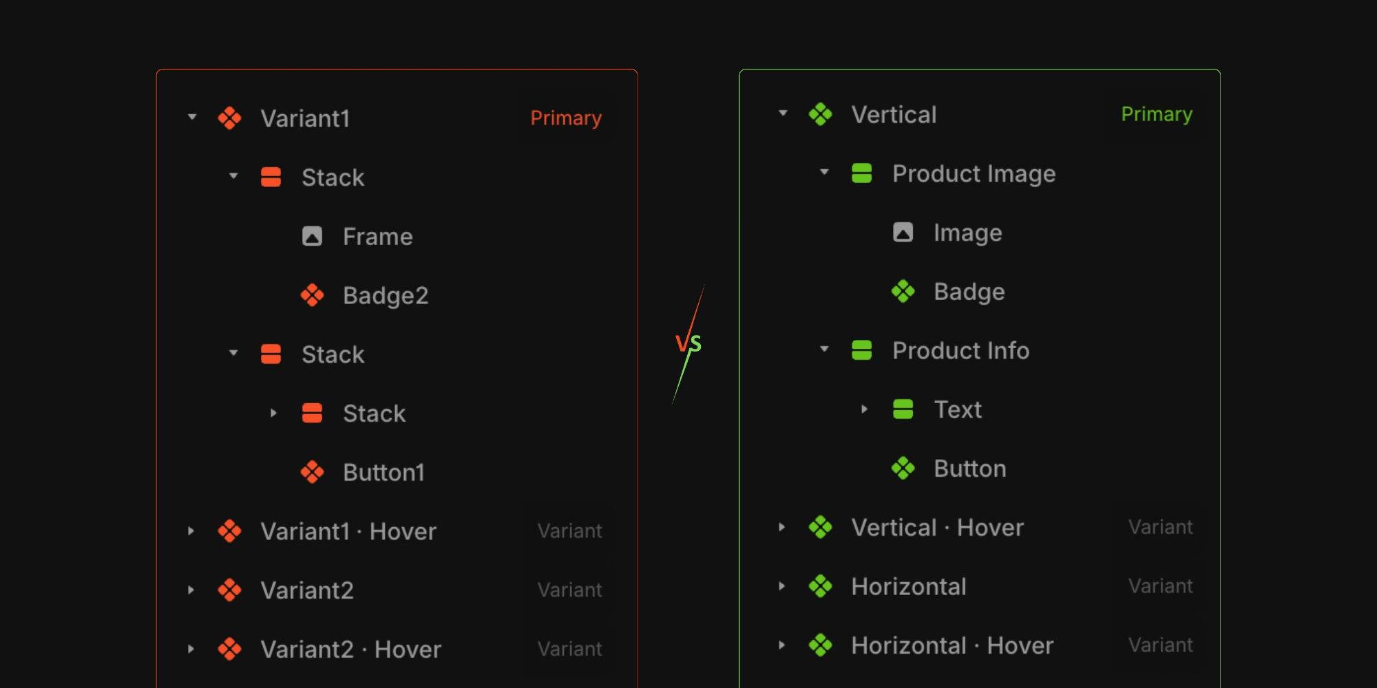Click the Primary label beside Variant1

pos(566,118)
